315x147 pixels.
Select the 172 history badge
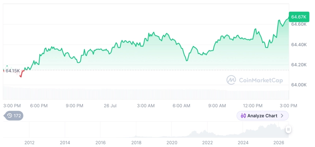click(x=14, y=115)
